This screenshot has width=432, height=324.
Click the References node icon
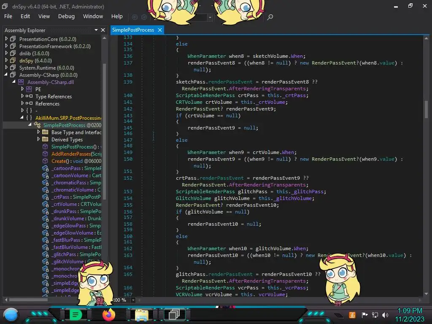click(29, 103)
